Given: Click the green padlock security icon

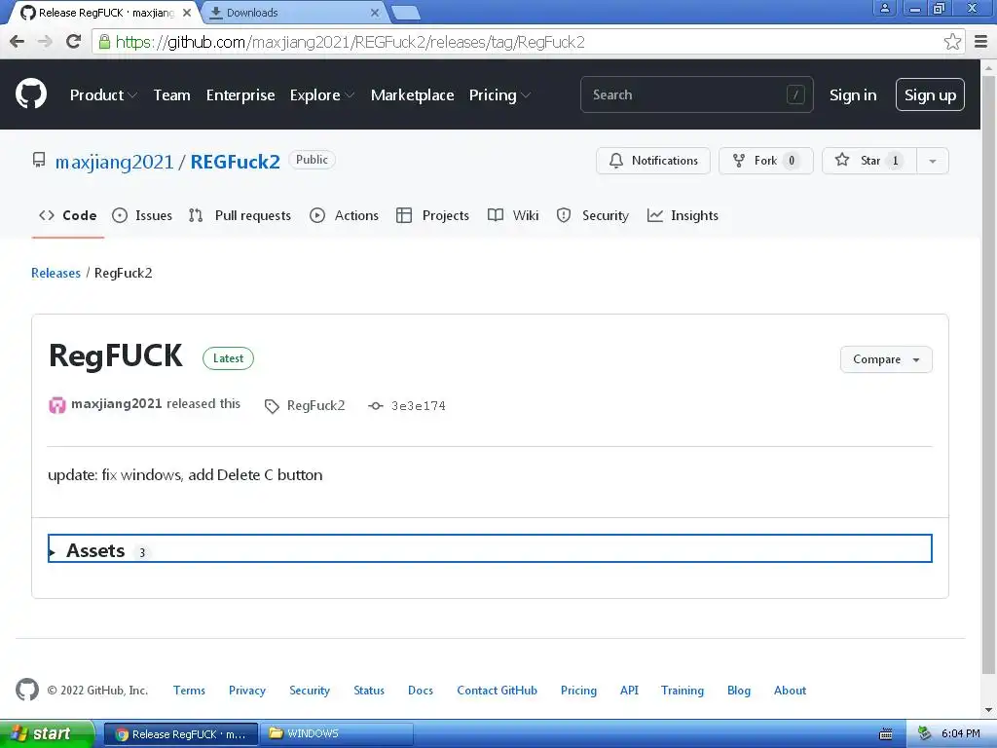Looking at the screenshot, I should [x=103, y=42].
